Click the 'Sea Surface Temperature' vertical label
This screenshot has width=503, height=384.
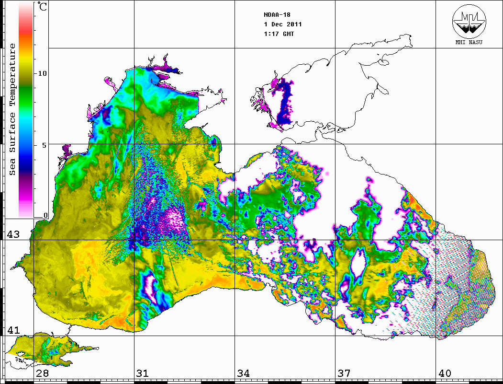coord(12,110)
